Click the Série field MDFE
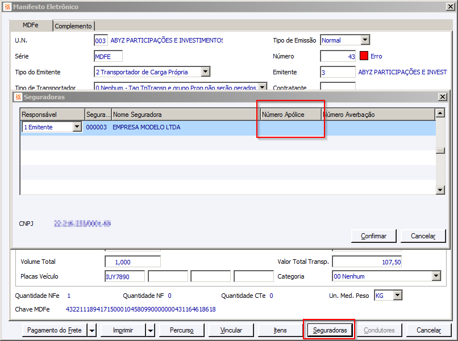The width and height of the screenshot is (458, 341). (108, 56)
